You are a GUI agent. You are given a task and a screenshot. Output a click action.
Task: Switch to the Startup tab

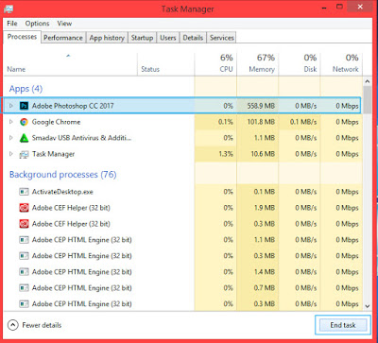(x=142, y=38)
